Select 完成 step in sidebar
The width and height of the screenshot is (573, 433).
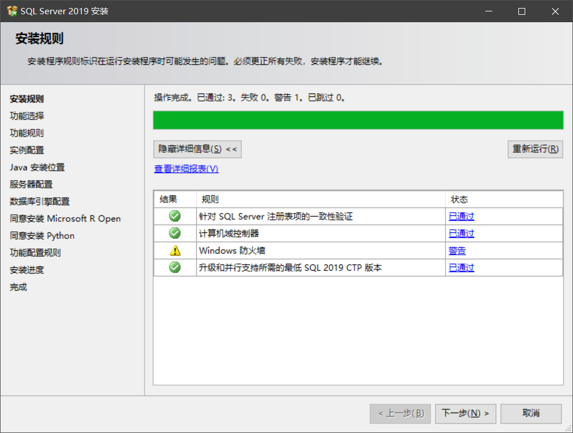click(x=18, y=287)
